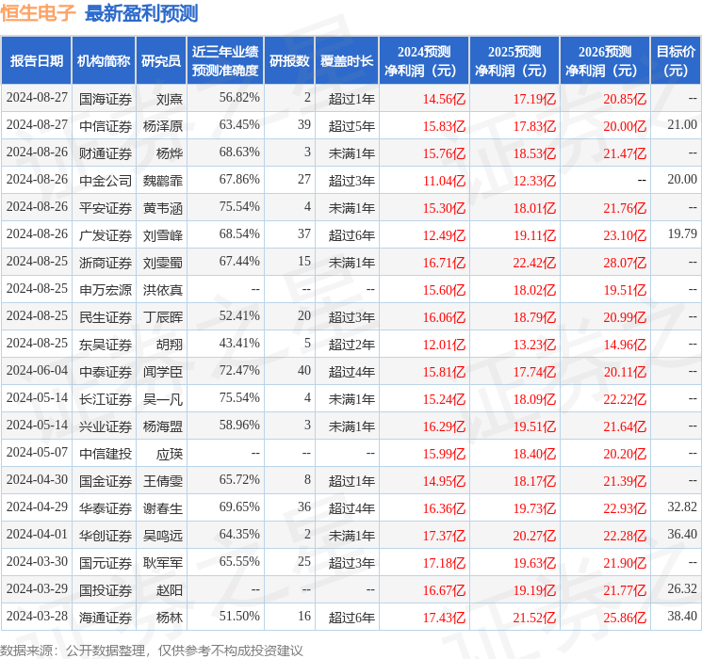Click researcher name 刘雪峰
Image resolution: width=702 pixels, height=659 pixels.
coord(163,235)
